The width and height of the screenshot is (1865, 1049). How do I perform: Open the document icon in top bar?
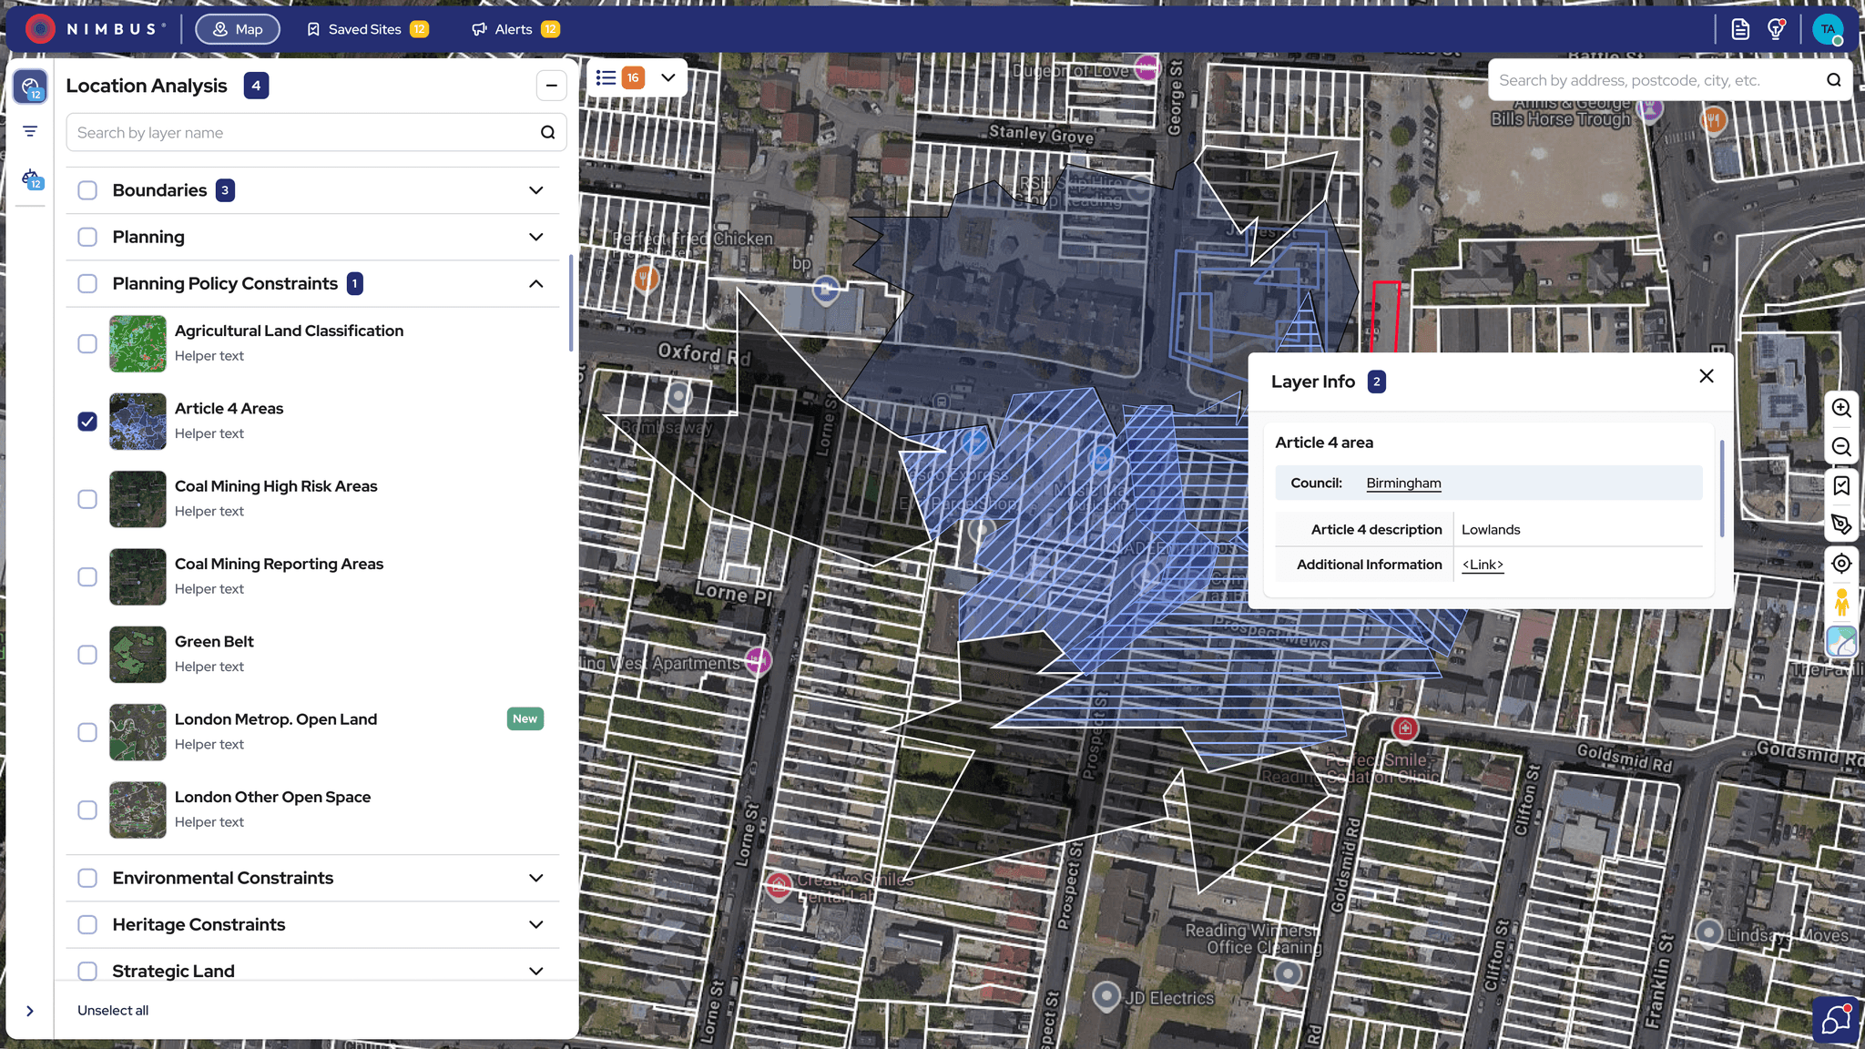pyautogui.click(x=1740, y=29)
